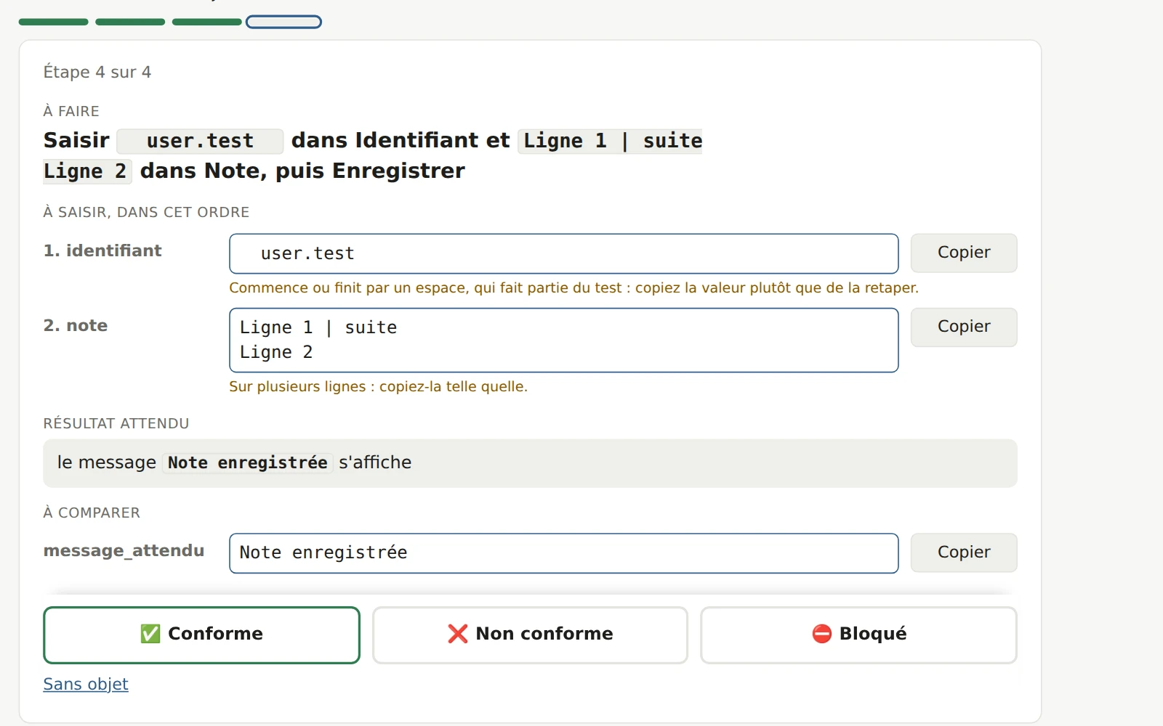
Task: Click the heading RÉSULTAT ATTENDU
Action: coord(116,423)
